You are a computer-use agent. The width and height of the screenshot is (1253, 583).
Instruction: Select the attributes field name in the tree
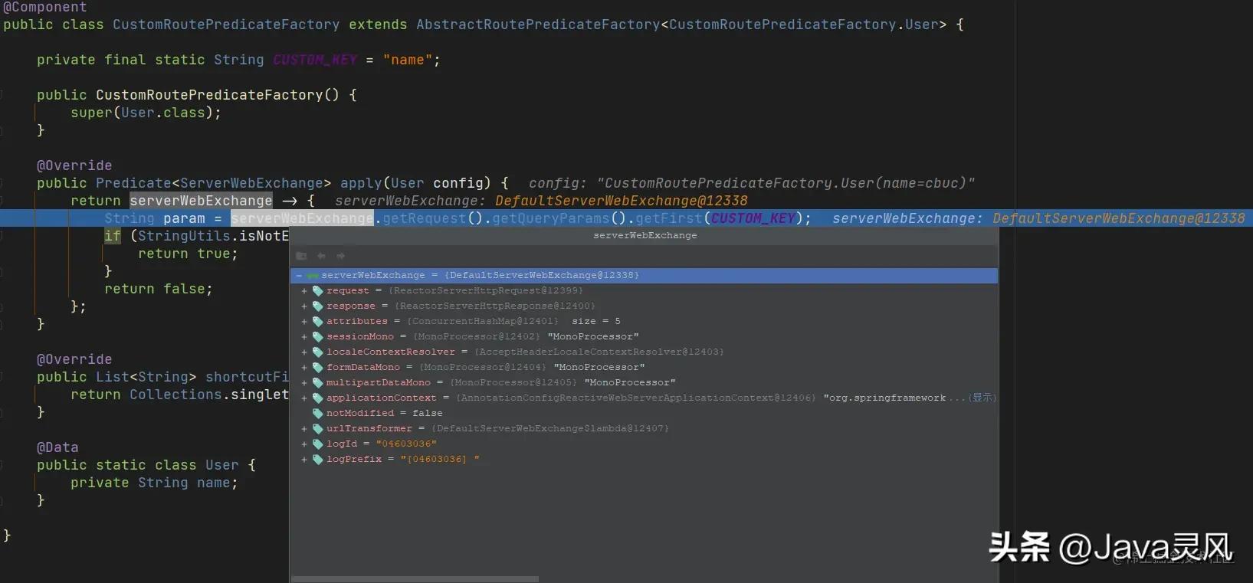(357, 322)
